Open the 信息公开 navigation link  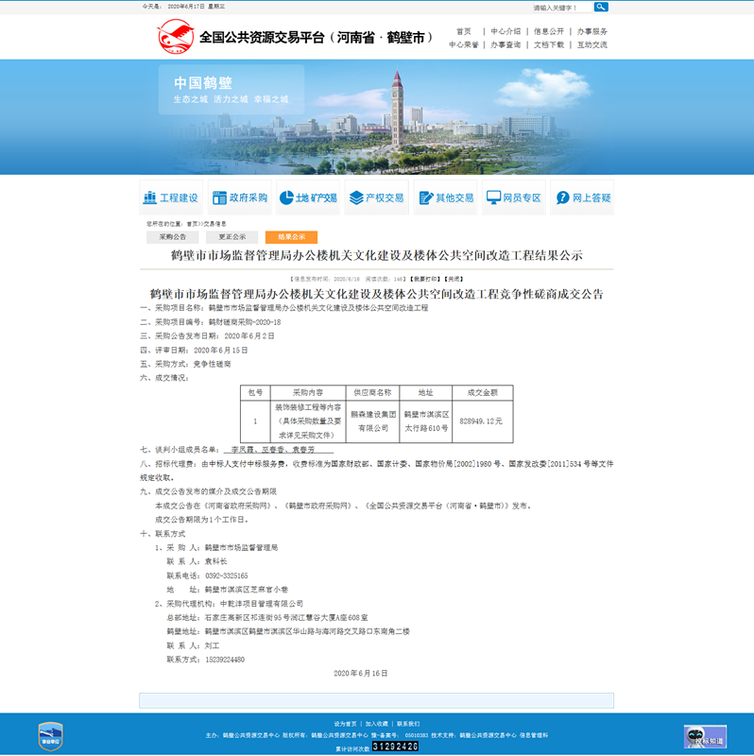point(549,31)
